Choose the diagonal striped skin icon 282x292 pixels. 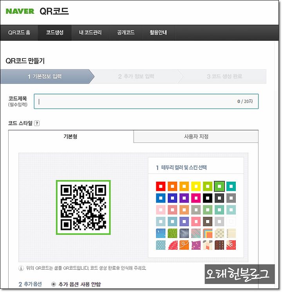(x=196, y=233)
